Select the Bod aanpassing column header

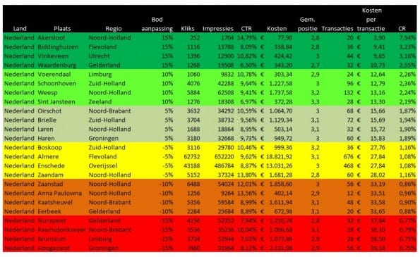click(157, 24)
